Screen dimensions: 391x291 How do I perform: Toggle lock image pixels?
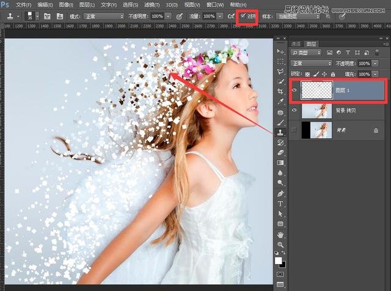(316, 74)
